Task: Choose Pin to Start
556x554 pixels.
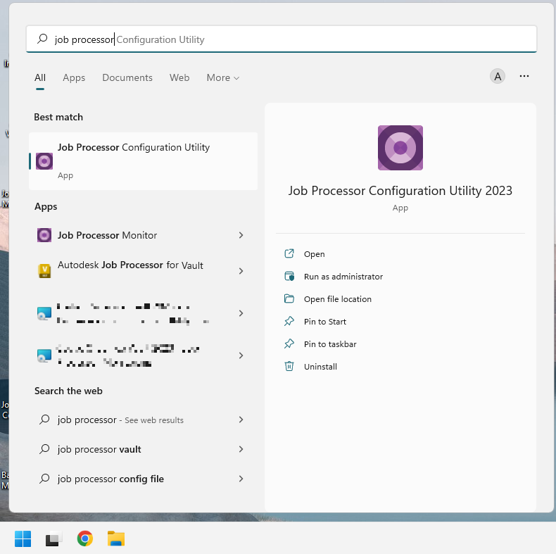Action: (x=325, y=322)
